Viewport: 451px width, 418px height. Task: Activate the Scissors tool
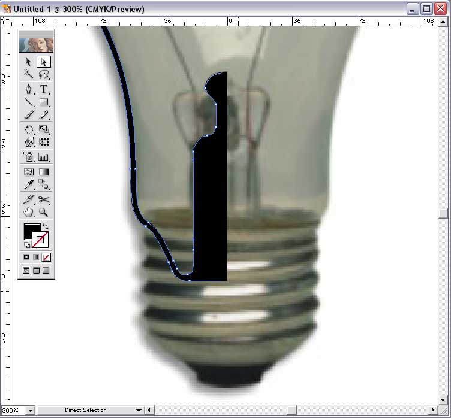tap(44, 199)
